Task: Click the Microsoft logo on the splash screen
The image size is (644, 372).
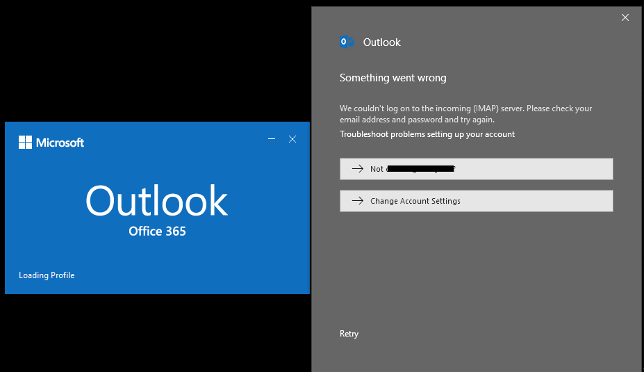Action: click(x=51, y=143)
